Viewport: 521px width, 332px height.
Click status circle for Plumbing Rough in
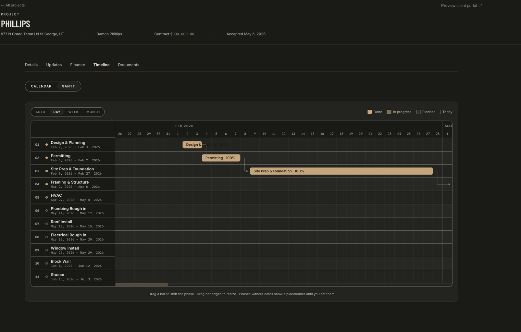[47, 211]
